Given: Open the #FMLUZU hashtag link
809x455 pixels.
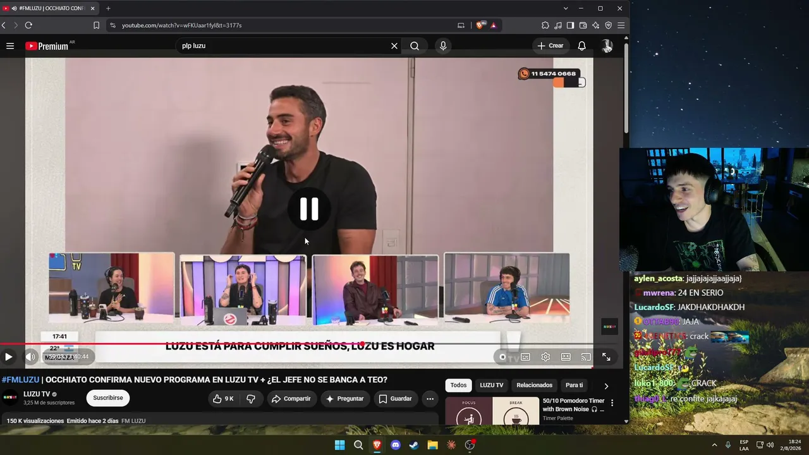Looking at the screenshot, I should (x=20, y=380).
